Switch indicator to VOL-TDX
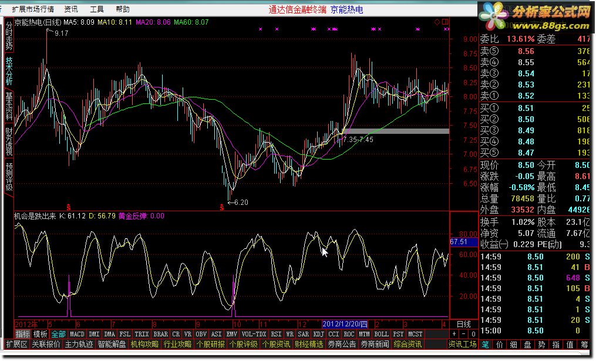Viewport: 596px width, 361px height. point(254,334)
